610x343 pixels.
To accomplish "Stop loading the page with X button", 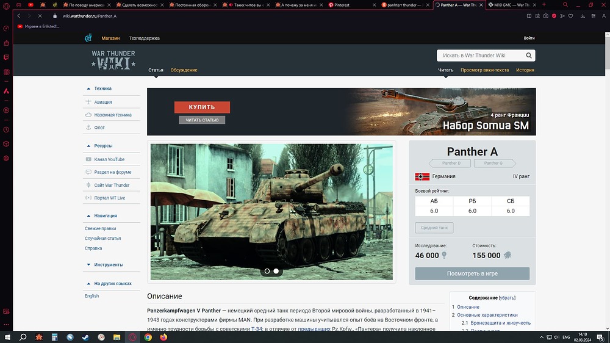I will pos(40,16).
